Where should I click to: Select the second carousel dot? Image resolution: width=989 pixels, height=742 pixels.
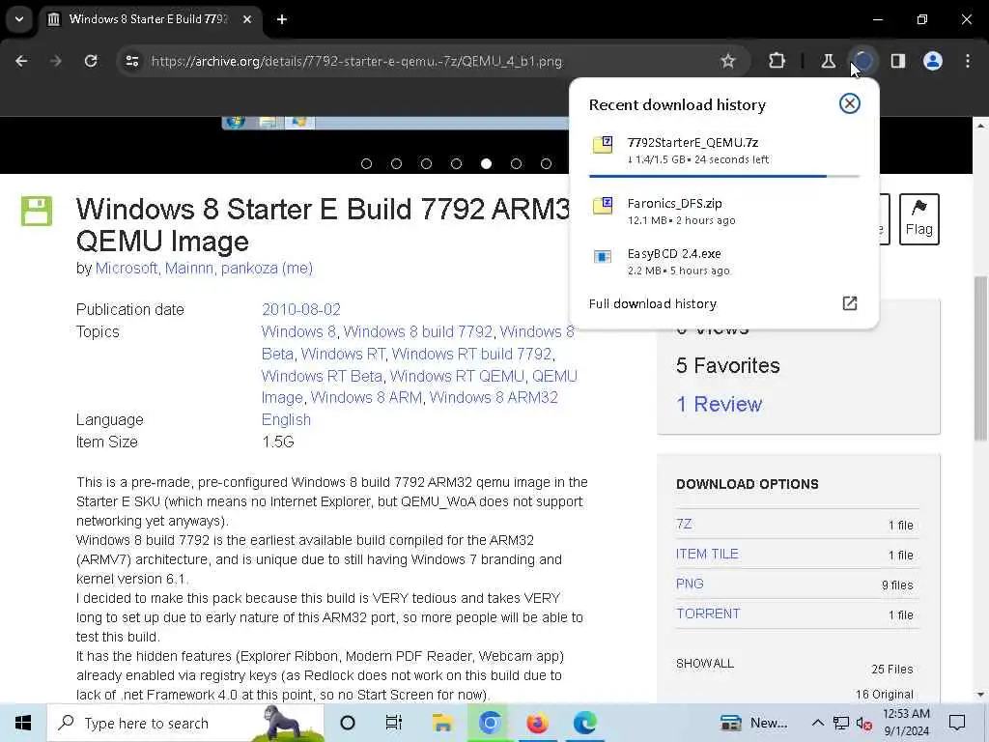(396, 164)
